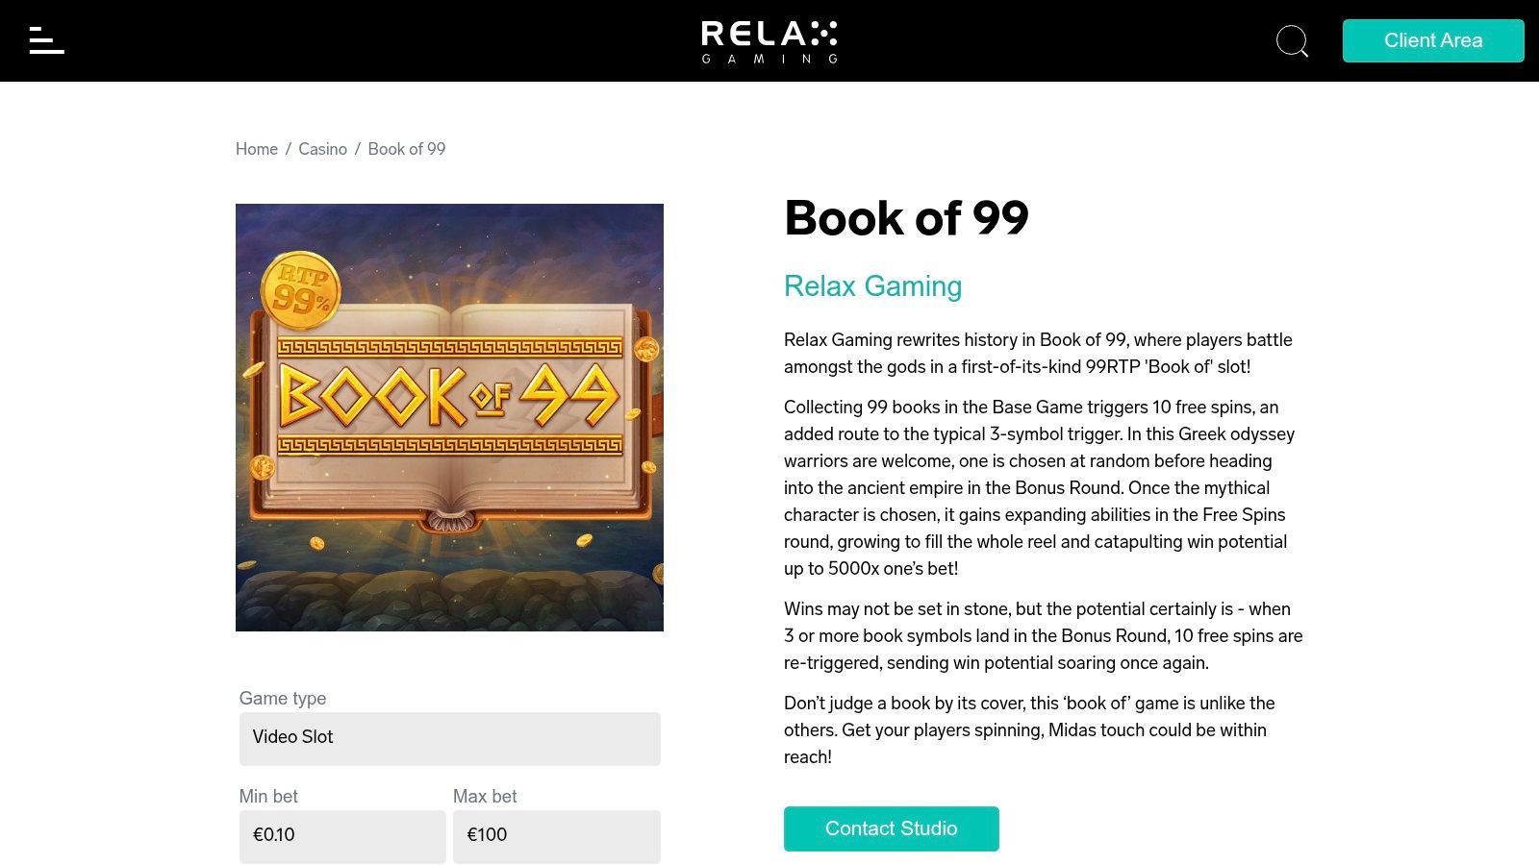
Task: Click the RTP 99% gold coin badge
Action: [x=301, y=289]
